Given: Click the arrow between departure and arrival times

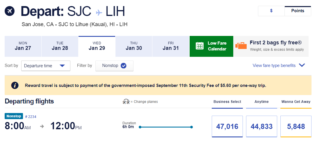Looking at the screenshot, I should [42, 126].
